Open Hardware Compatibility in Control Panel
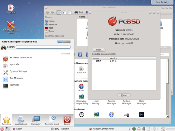The height and width of the screenshot is (131, 175). (x=81, y=100)
